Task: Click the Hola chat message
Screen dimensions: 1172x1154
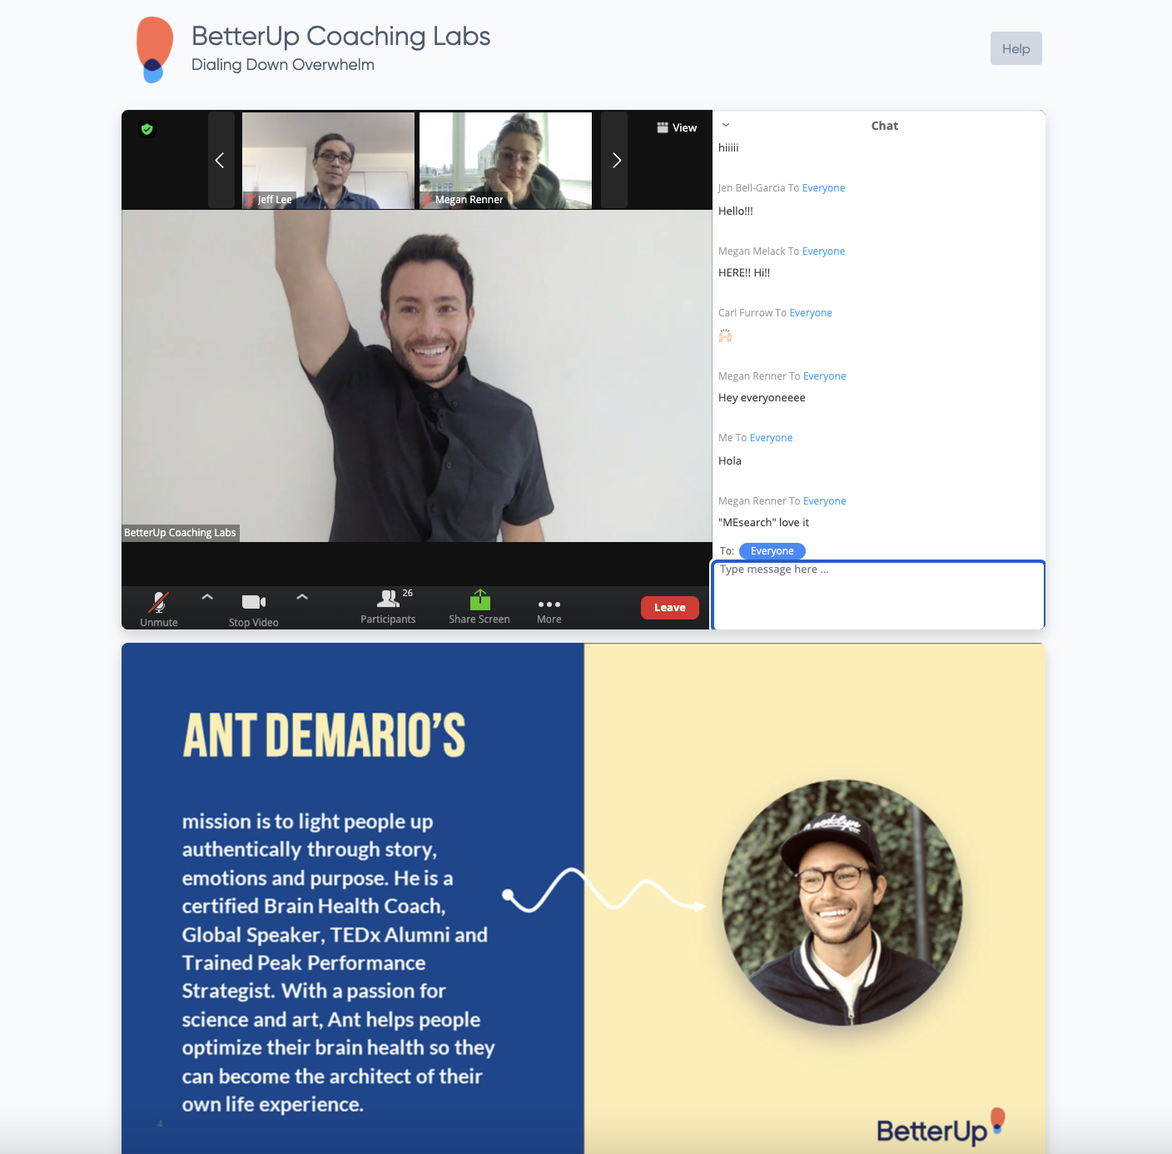Action: click(730, 461)
